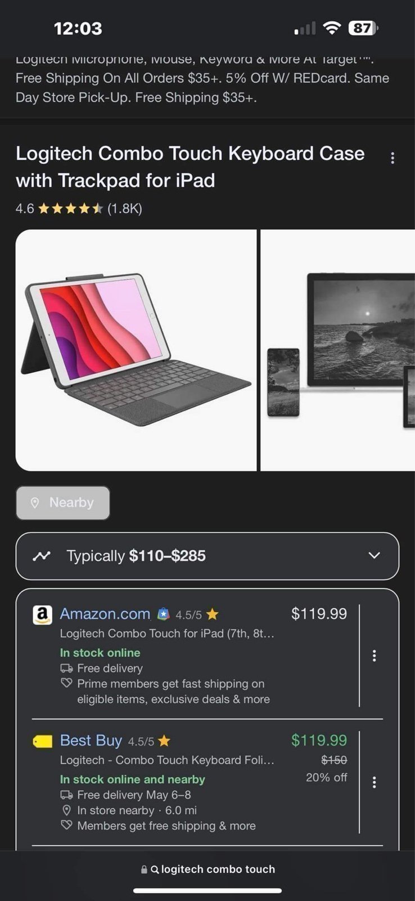The image size is (415, 901).
Task: View the second black-and-white product image
Action: pyautogui.click(x=338, y=350)
